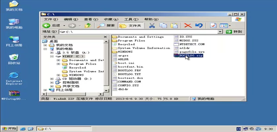Open MPSetup90 WinRAR desktop icon

14,95
